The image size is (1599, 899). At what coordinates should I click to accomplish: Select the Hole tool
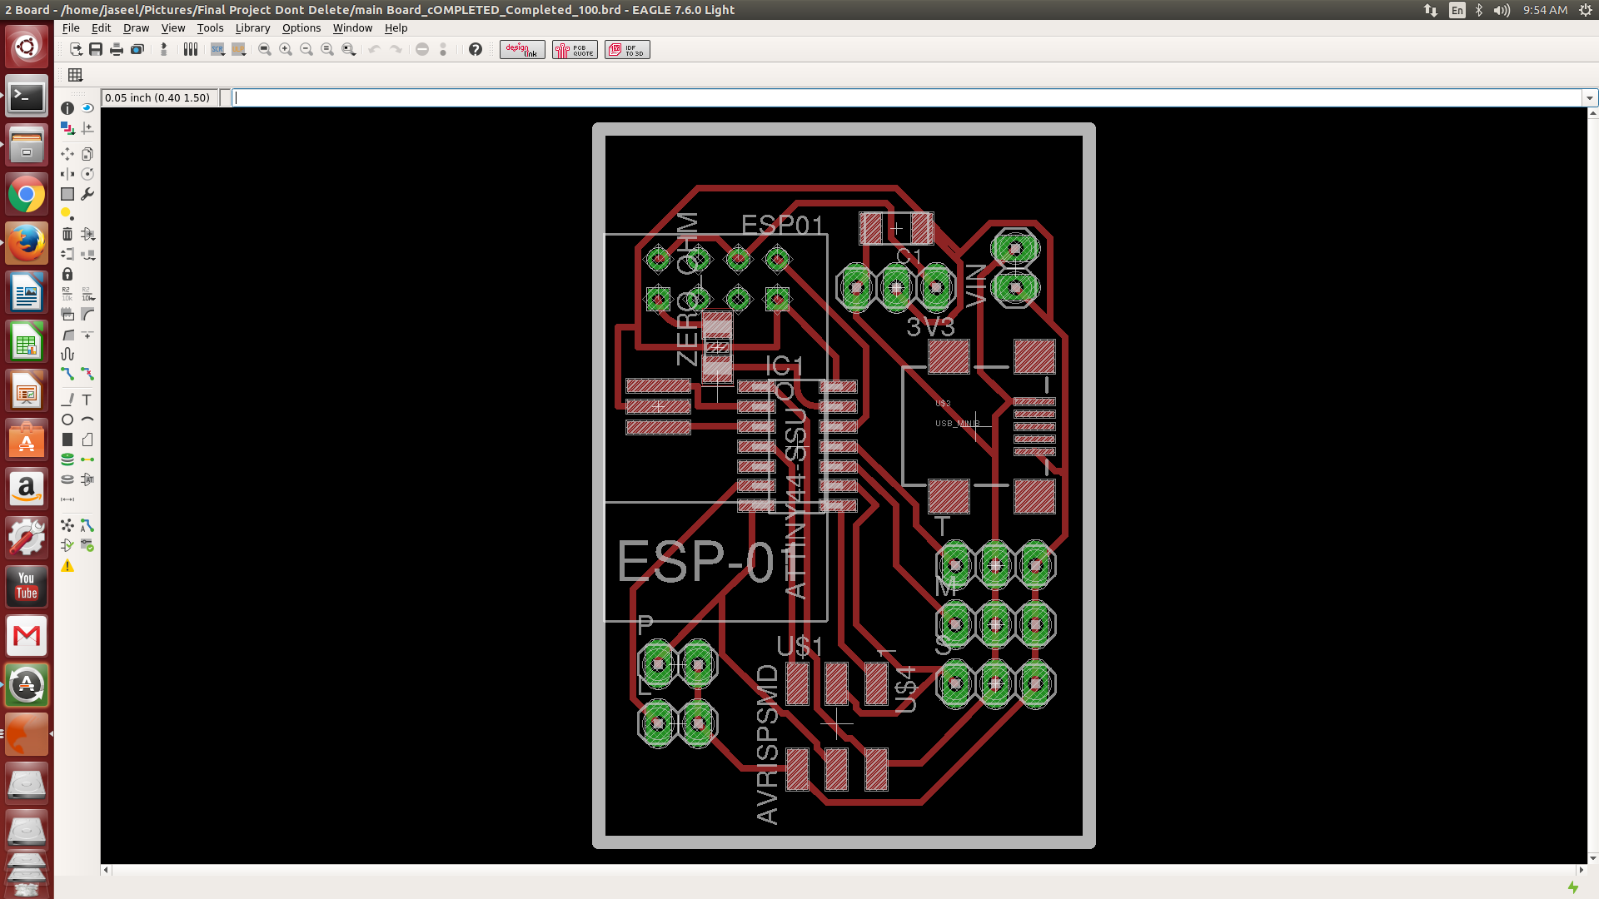coord(67,479)
